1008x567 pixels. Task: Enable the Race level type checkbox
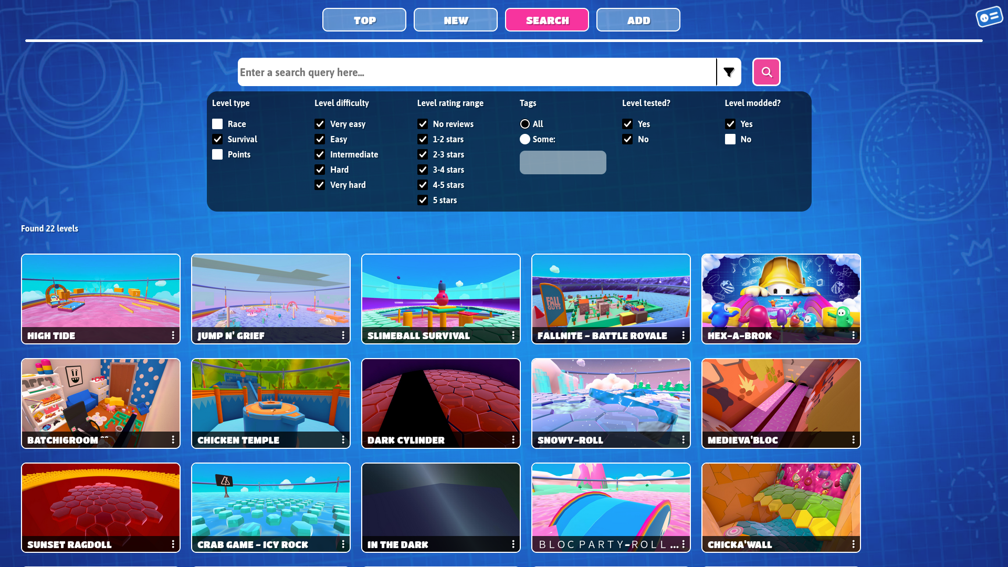tap(217, 124)
